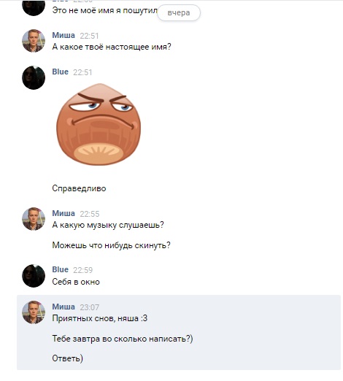Image resolution: width=343 pixels, height=381 pixels.
Task: Click the 22:59 timestamp next to Blue
Action: 83,270
